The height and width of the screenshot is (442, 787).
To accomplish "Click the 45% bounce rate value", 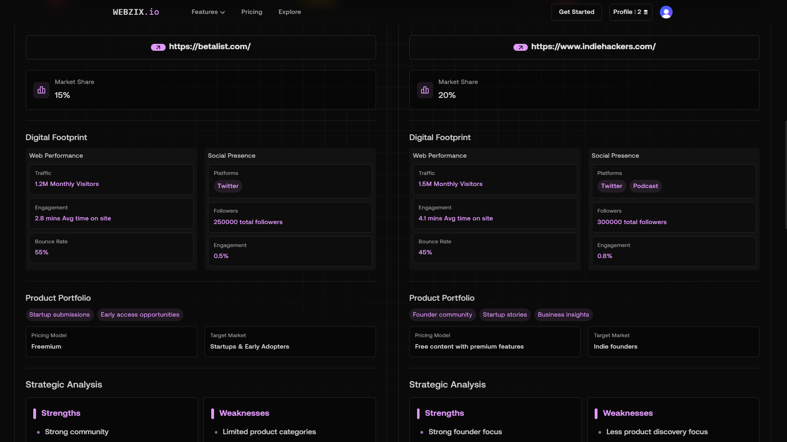I will pyautogui.click(x=425, y=252).
